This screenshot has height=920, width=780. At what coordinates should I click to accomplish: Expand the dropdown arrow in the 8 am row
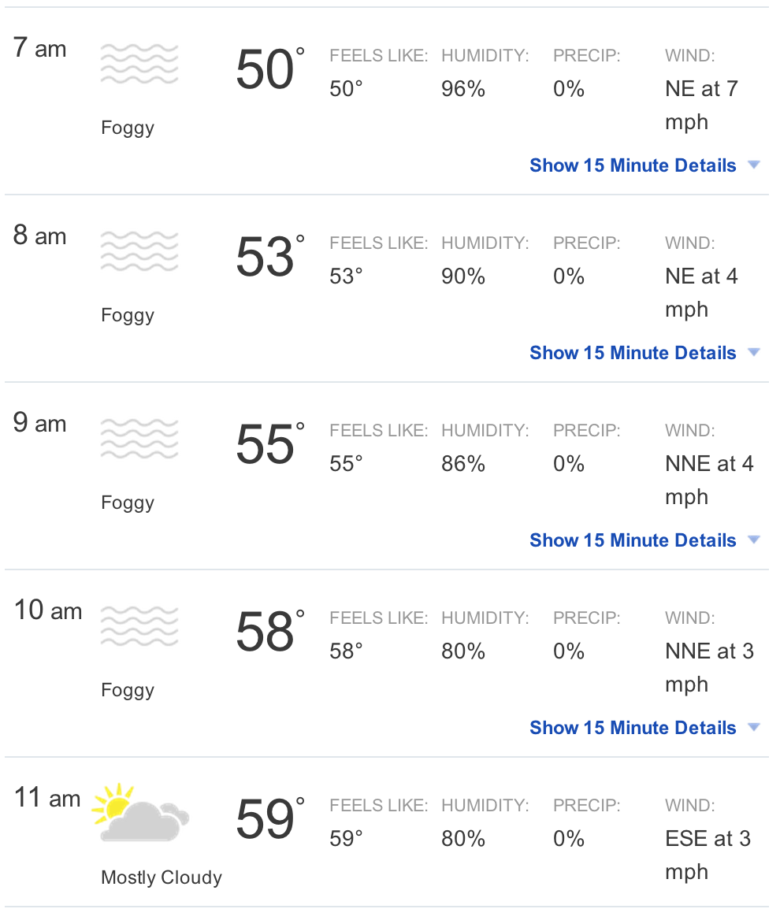[x=754, y=352]
